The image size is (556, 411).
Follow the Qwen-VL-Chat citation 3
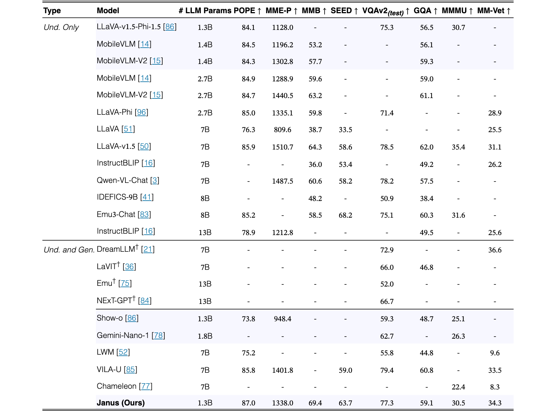point(155,180)
